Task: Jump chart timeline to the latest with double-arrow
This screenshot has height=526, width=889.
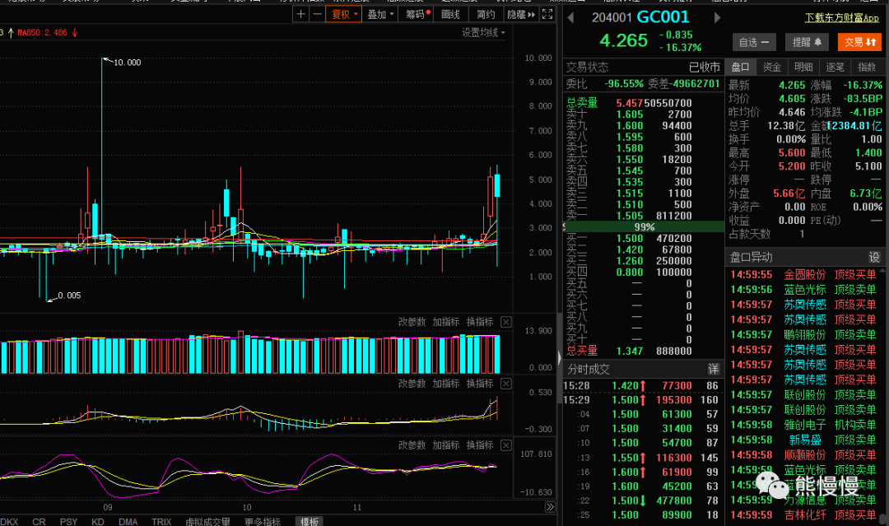Action: 550,507
